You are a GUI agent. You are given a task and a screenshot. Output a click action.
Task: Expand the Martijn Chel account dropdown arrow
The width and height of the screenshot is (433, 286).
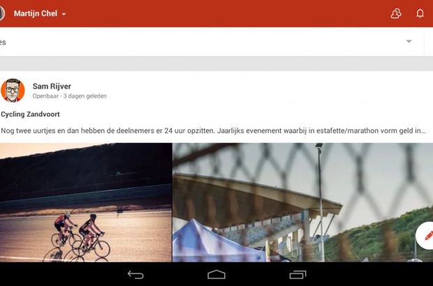64,14
